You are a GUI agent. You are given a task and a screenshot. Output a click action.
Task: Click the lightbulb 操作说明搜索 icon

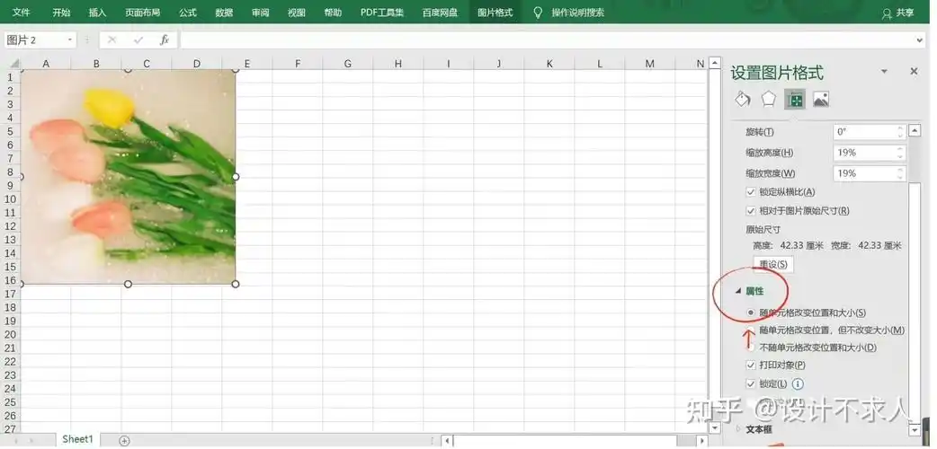coord(538,12)
